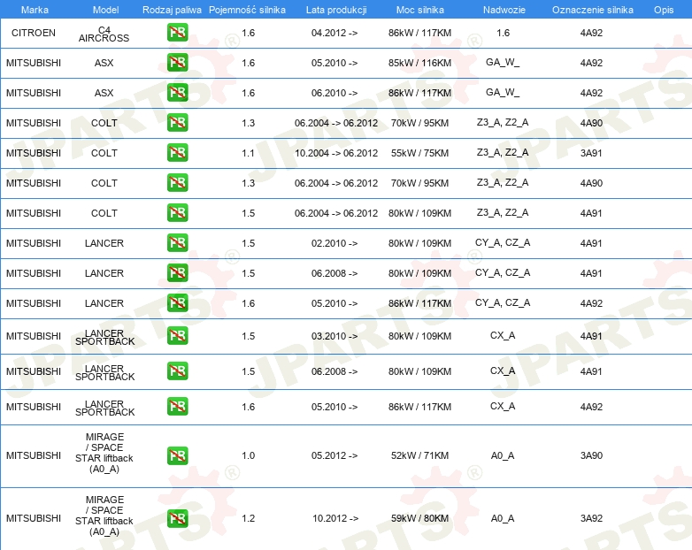Select the Lata produkcji column header
The height and width of the screenshot is (550, 692).
[336, 10]
